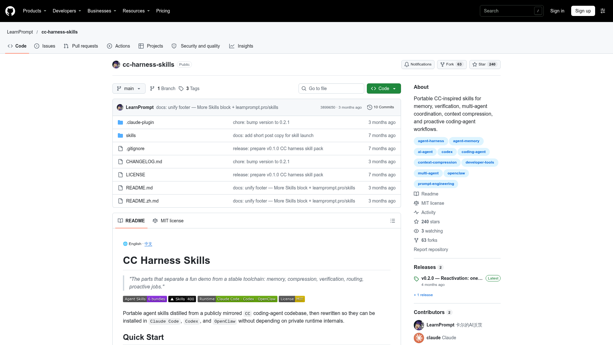Open the .claude-plugin folder icon

pos(120,122)
